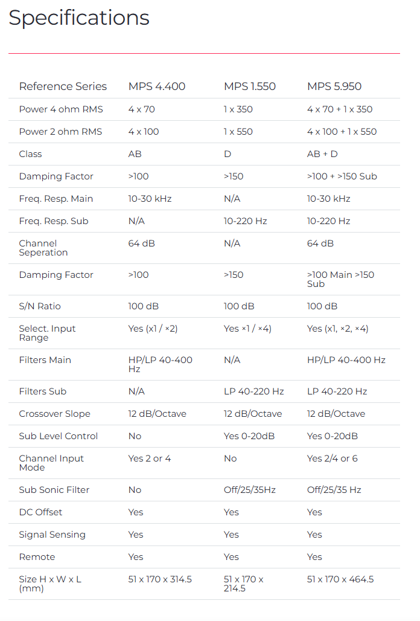The image size is (420, 621).
Task: Click the Filters Sub row label
Action: point(43,391)
